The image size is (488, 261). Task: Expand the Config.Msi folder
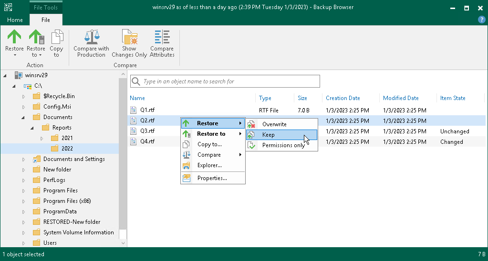click(x=24, y=107)
